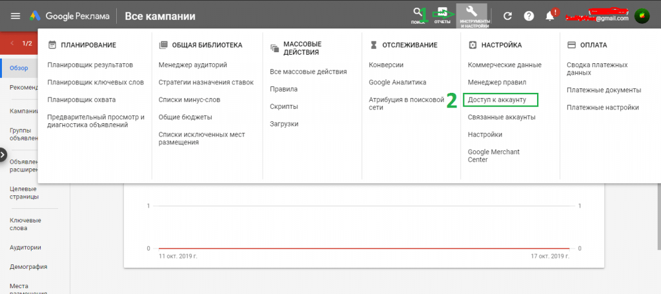Select Ключевые слова in the sidebar

click(x=25, y=224)
